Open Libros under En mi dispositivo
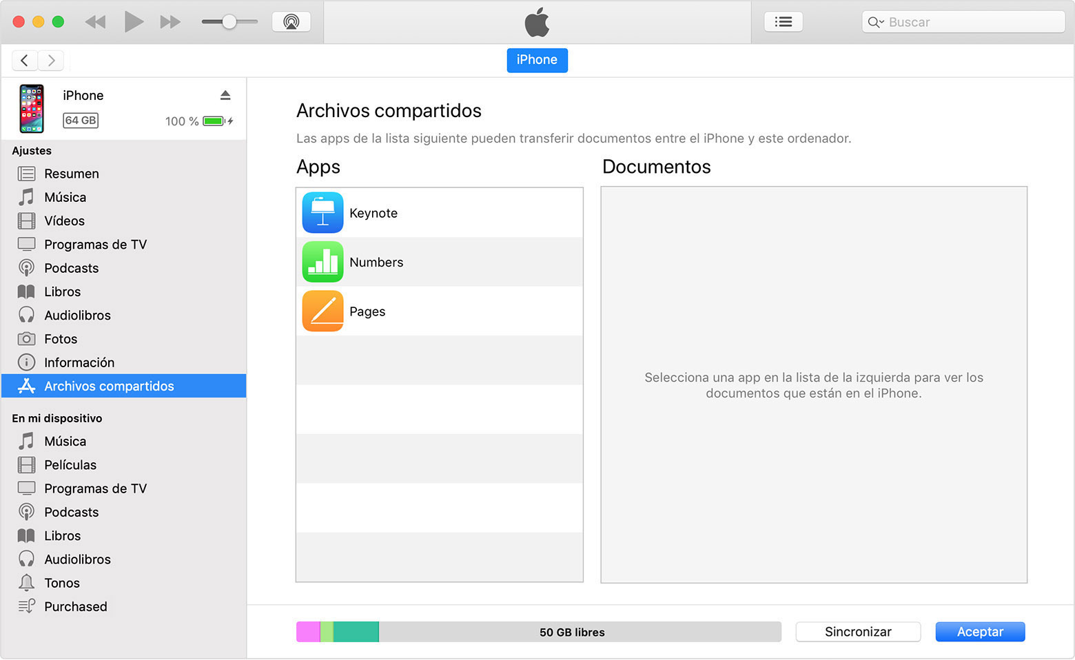The image size is (1075, 660). click(x=124, y=536)
